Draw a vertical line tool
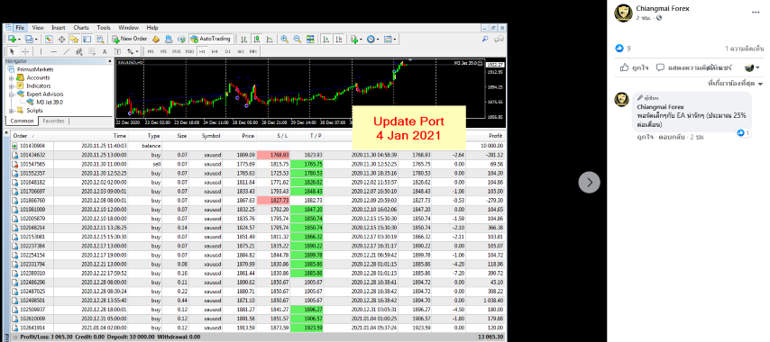 [41, 51]
